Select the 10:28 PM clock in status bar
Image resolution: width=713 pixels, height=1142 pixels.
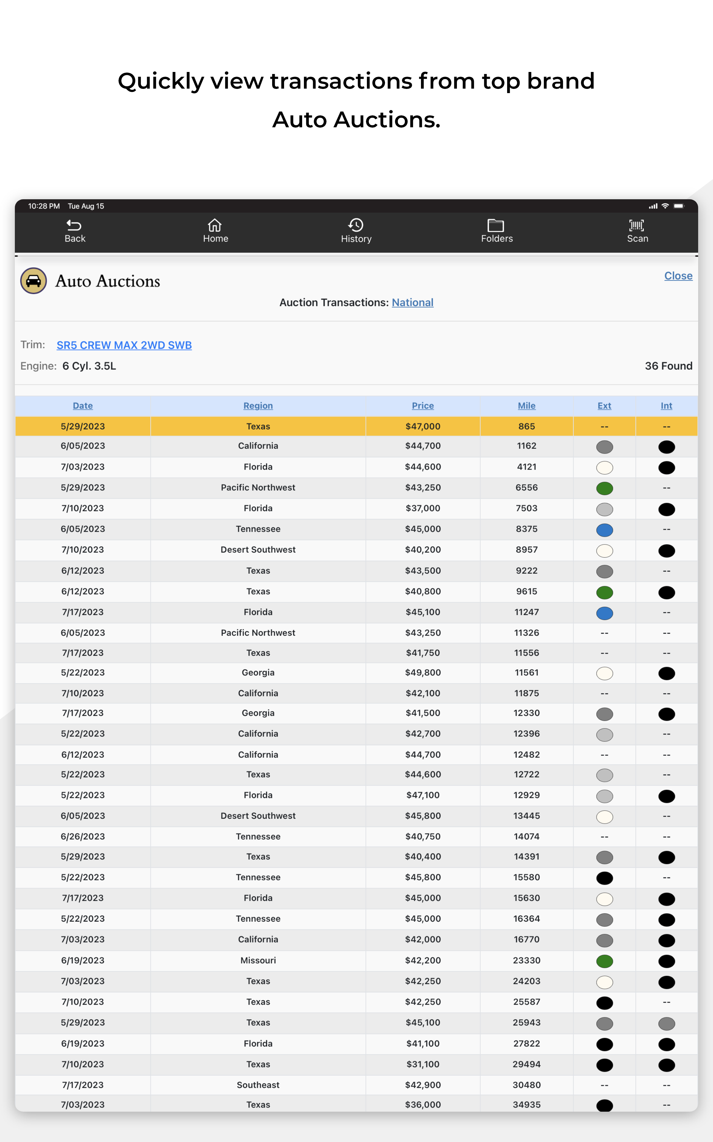[x=44, y=206]
